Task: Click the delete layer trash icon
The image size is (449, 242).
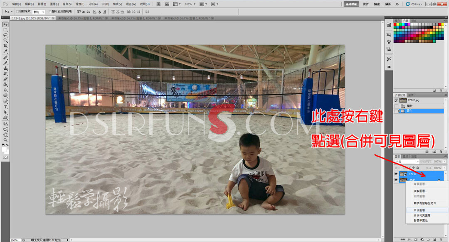Action: (x=440, y=240)
